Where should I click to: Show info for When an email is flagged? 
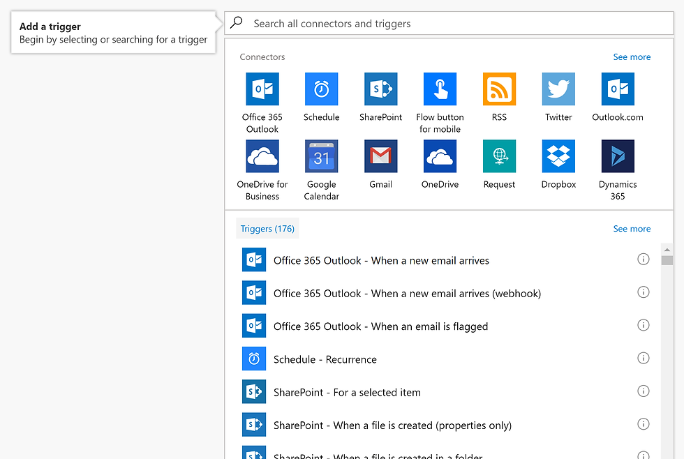644,325
